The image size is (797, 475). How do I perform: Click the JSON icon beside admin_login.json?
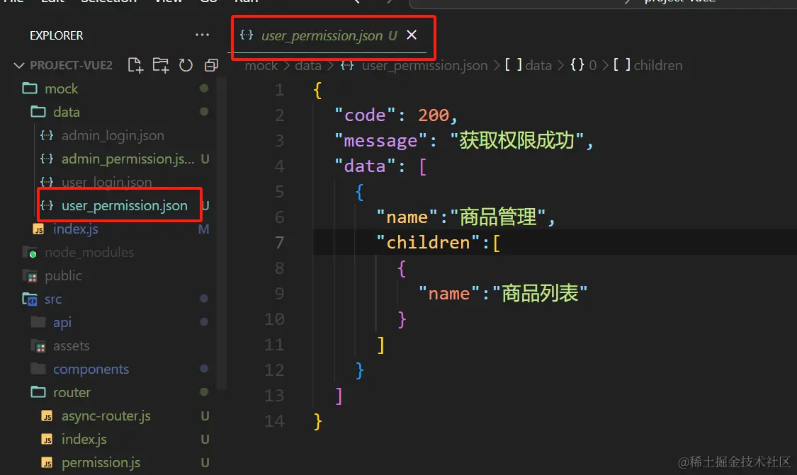tap(47, 136)
